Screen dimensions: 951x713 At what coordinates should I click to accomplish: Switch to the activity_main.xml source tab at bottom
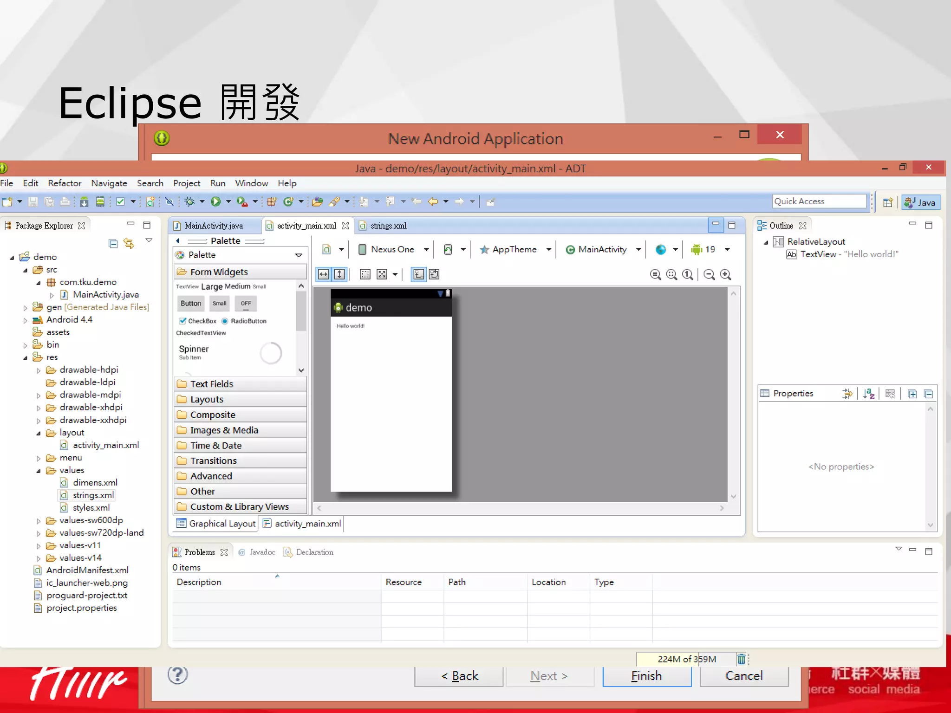302,524
